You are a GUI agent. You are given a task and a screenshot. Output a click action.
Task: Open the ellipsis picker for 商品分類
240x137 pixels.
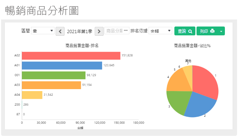pyautogui.click(x=126, y=31)
